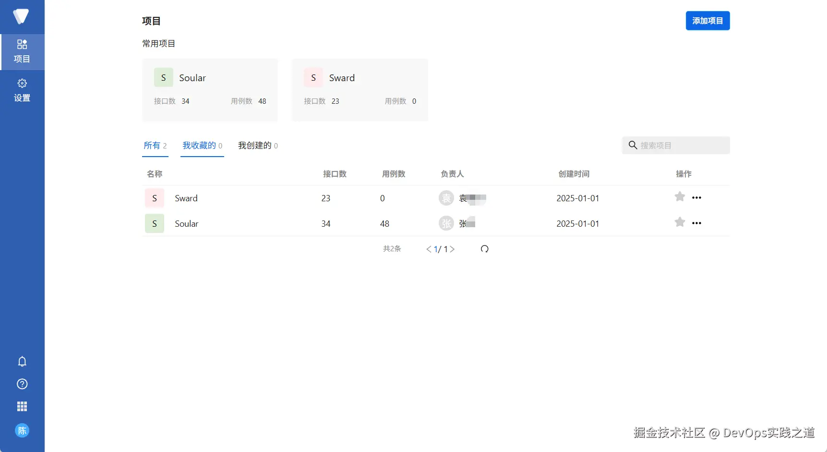Open 设置 from the sidebar
827x452 pixels.
pos(22,91)
